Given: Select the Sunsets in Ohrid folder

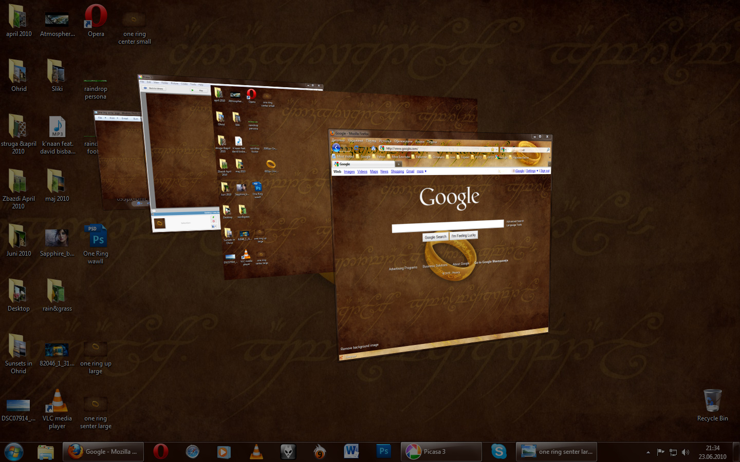Looking at the screenshot, I should pyautogui.click(x=18, y=354).
